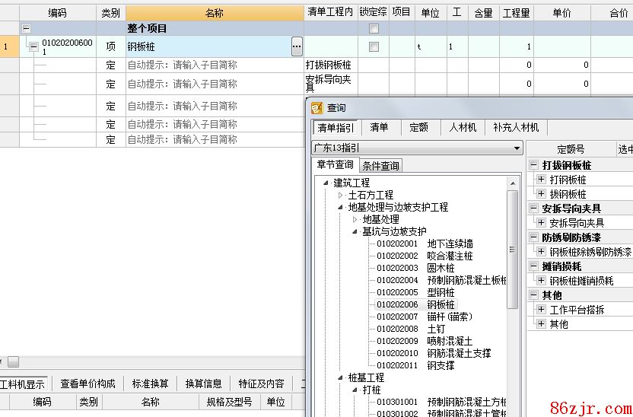This screenshot has width=633, height=417.
Task: Click the 标准换算 tab button
Action: [x=150, y=384]
